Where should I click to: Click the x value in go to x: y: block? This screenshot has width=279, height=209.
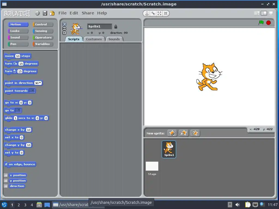(x=21, y=103)
